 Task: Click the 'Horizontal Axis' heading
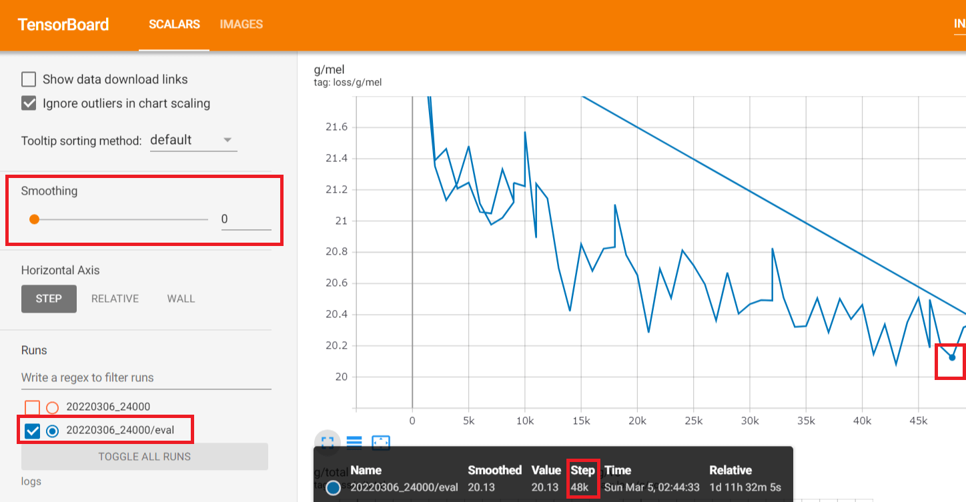60,270
